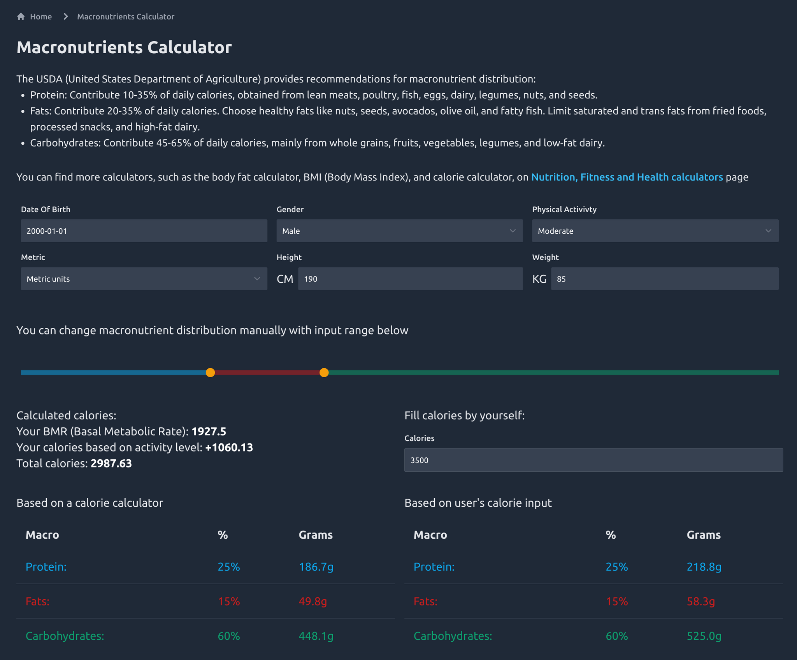Select Macronutrients Calculator breadcrumb item
This screenshot has width=797, height=660.
(126, 16)
